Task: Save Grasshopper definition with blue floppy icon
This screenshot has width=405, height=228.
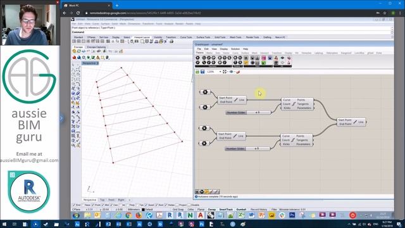Action: click(202, 72)
